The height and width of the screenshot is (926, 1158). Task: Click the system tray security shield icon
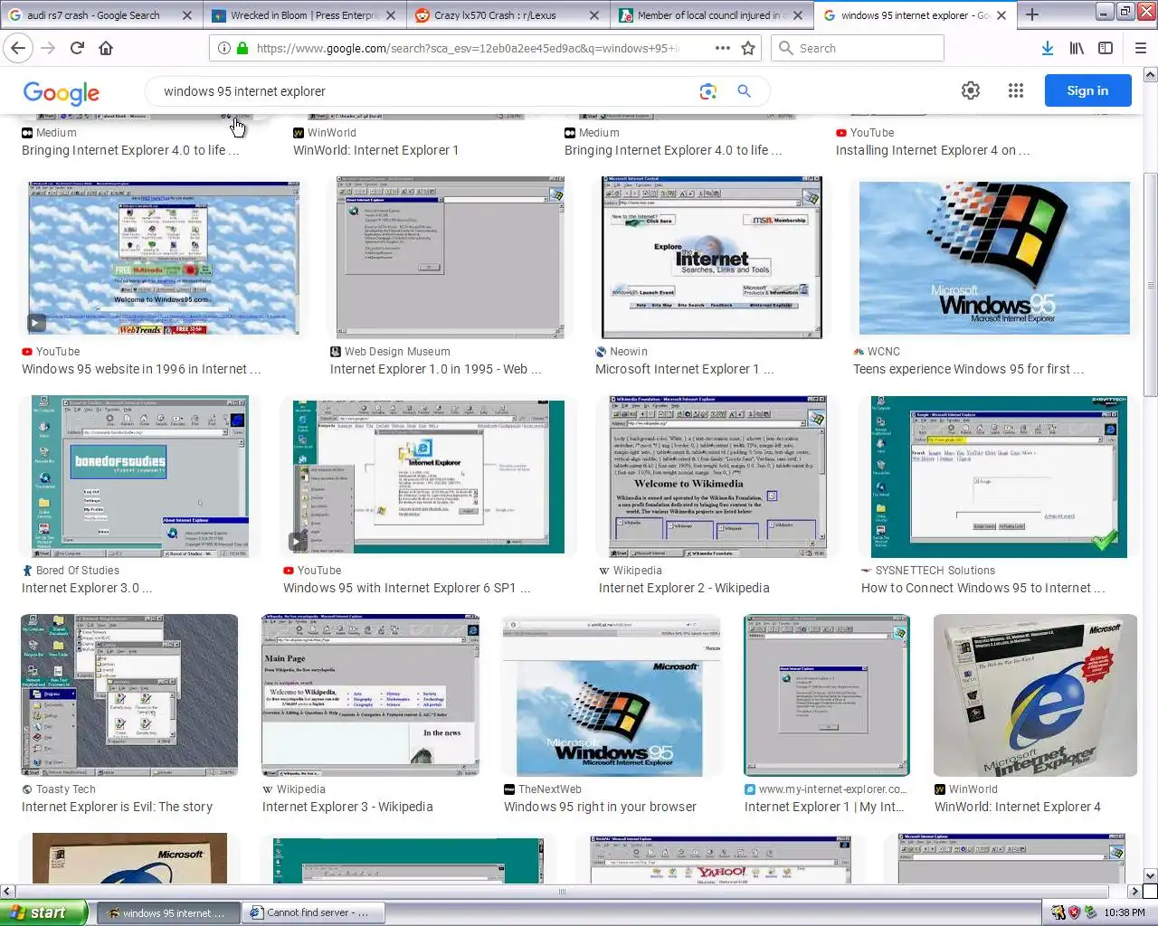tap(1074, 912)
